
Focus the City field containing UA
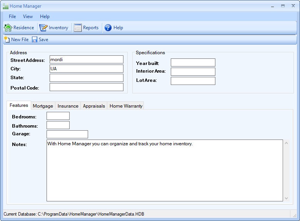click(x=87, y=69)
